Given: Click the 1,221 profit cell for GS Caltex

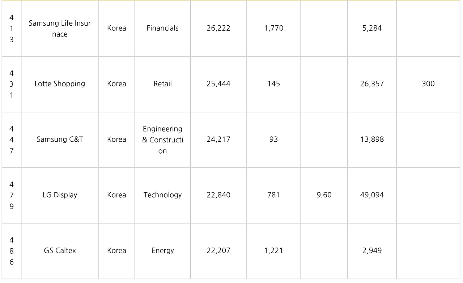Looking at the screenshot, I should coord(273,251).
